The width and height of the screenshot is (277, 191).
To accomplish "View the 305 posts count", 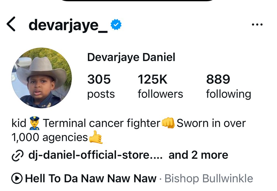I will (x=101, y=86).
